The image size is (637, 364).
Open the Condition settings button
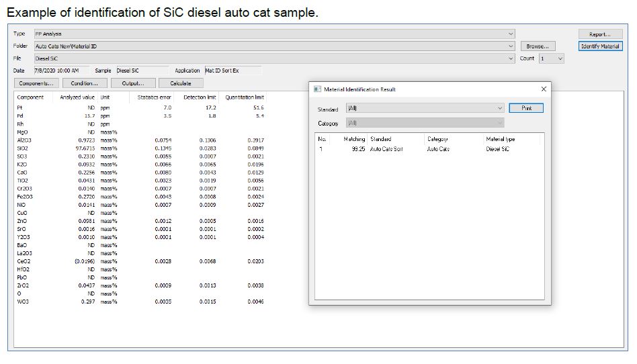[85, 83]
